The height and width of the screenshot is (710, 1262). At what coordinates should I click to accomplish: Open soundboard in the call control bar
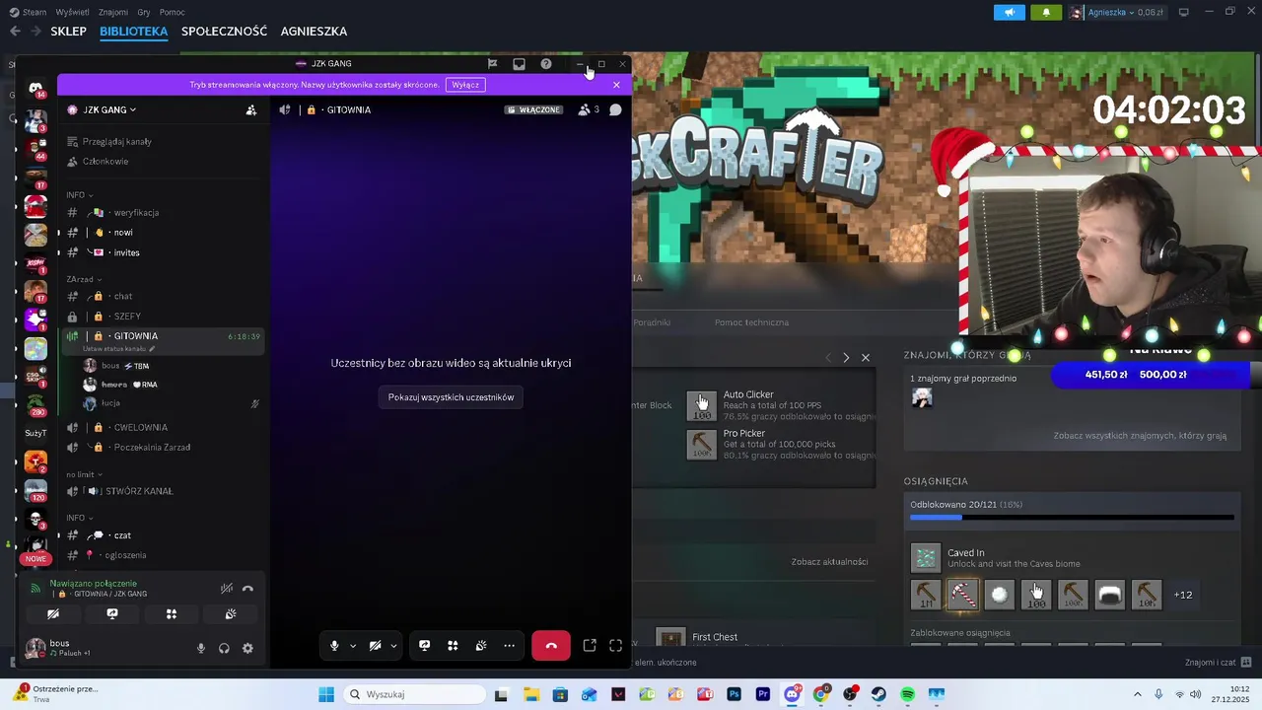point(481,646)
